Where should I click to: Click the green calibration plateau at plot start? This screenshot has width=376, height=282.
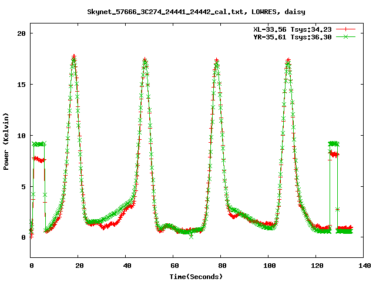pos(39,144)
